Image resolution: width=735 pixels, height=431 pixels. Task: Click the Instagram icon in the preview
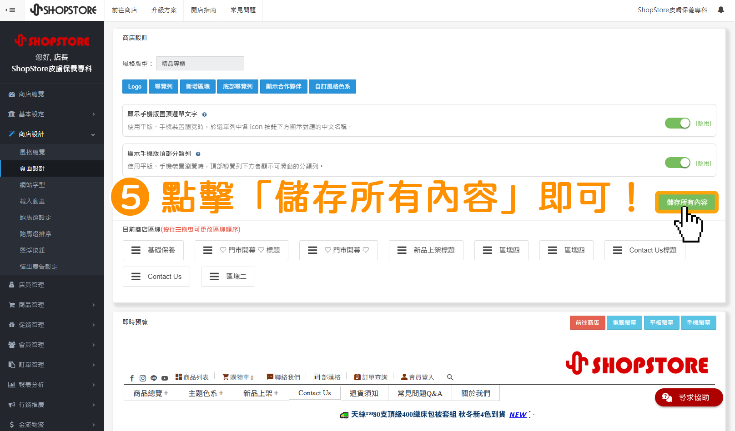(x=143, y=378)
